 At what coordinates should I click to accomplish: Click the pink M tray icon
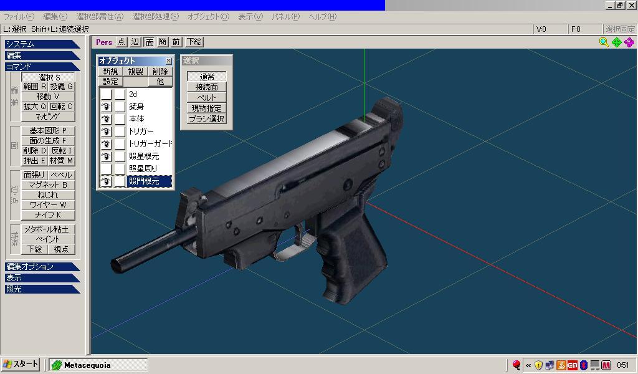(x=606, y=365)
